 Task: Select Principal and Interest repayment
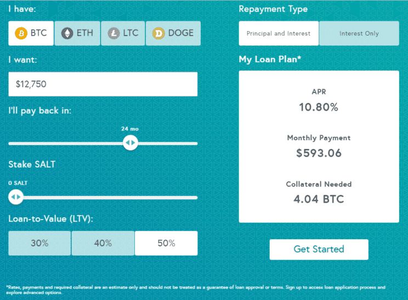[279, 33]
